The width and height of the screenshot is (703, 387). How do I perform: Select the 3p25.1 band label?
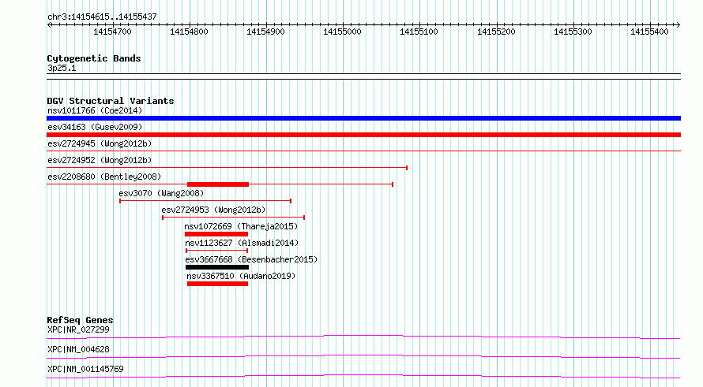(x=62, y=68)
